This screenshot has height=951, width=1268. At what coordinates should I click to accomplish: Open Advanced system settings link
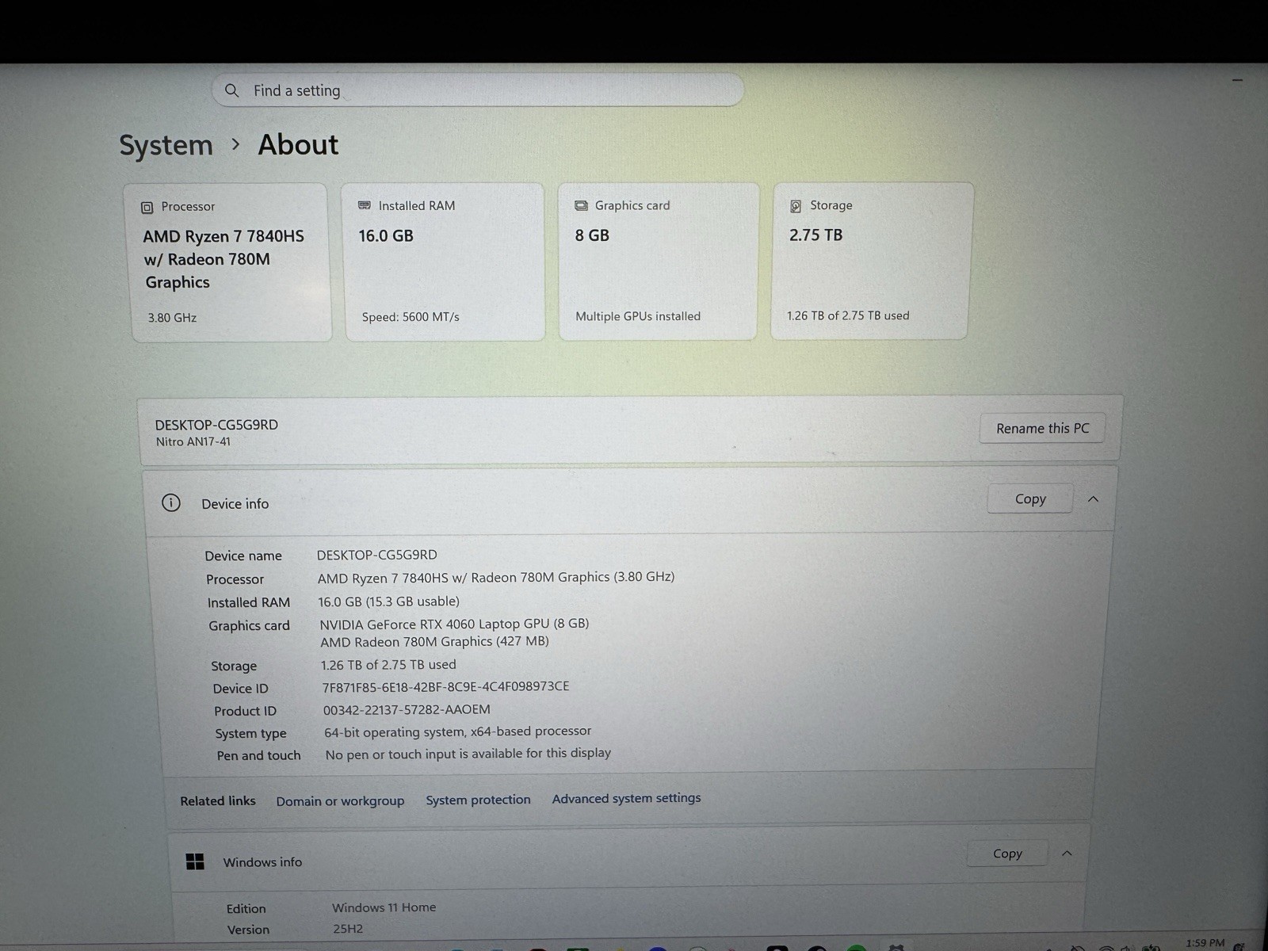click(x=626, y=798)
